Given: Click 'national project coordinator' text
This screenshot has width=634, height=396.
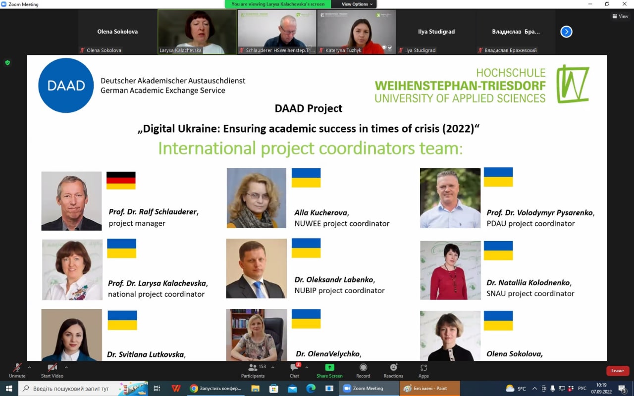Looking at the screenshot, I should coord(156,294).
